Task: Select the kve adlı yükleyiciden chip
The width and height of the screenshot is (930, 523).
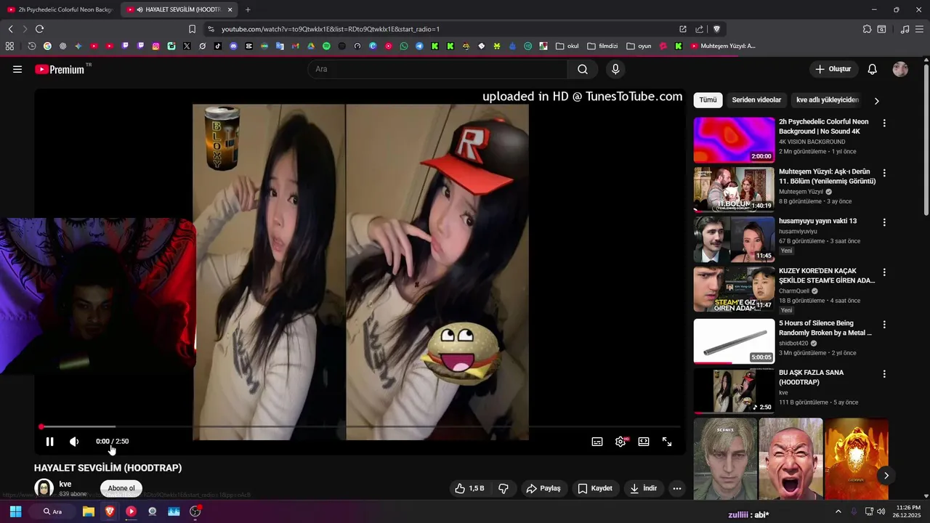Action: [828, 100]
